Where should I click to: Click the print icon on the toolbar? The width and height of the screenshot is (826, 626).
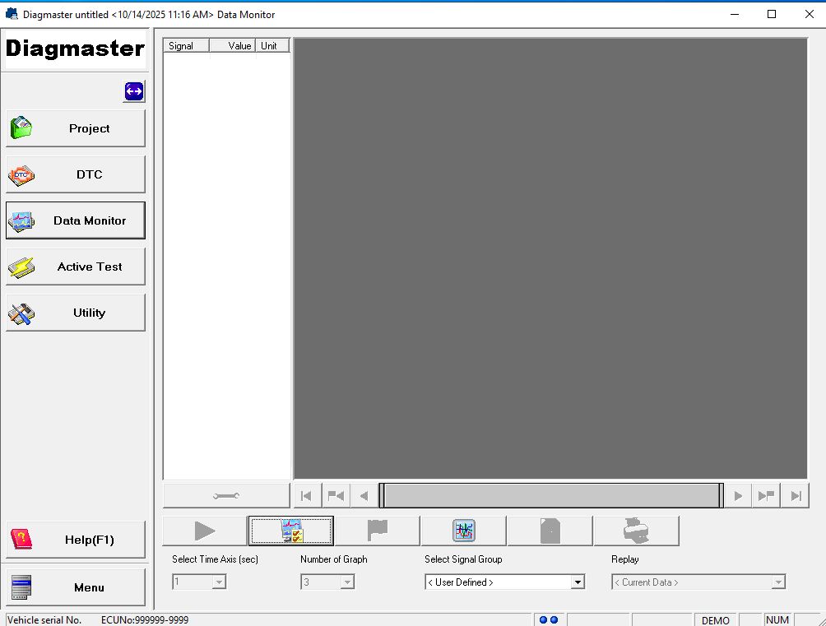[635, 531]
